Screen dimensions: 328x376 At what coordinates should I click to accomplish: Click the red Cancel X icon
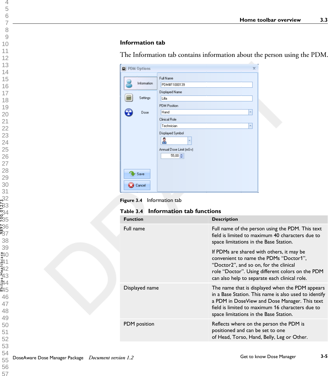tap(131, 185)
